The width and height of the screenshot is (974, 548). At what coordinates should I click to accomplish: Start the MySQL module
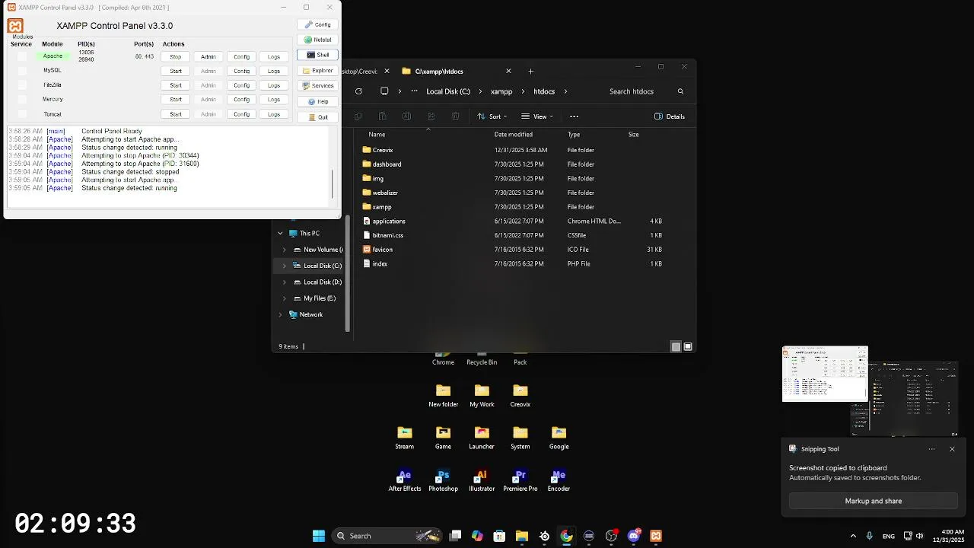[x=176, y=71]
